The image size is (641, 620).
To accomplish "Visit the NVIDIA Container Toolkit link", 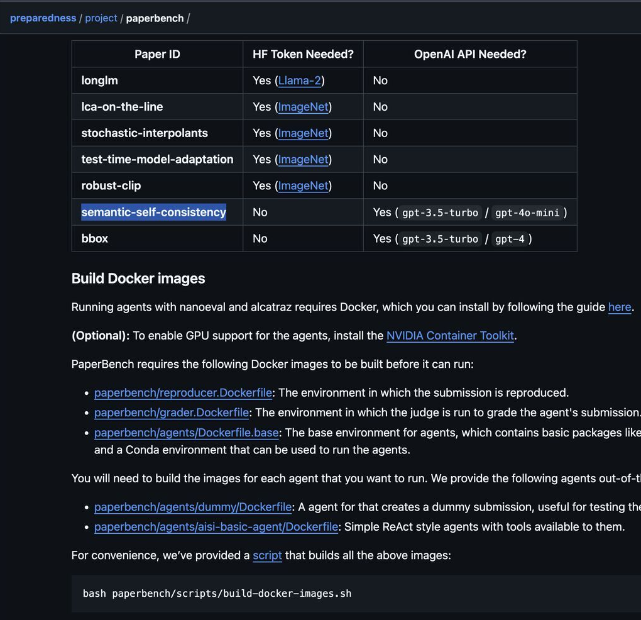I will click(450, 336).
